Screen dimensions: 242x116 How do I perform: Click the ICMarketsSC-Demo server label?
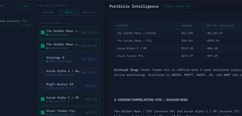coord(60,62)
